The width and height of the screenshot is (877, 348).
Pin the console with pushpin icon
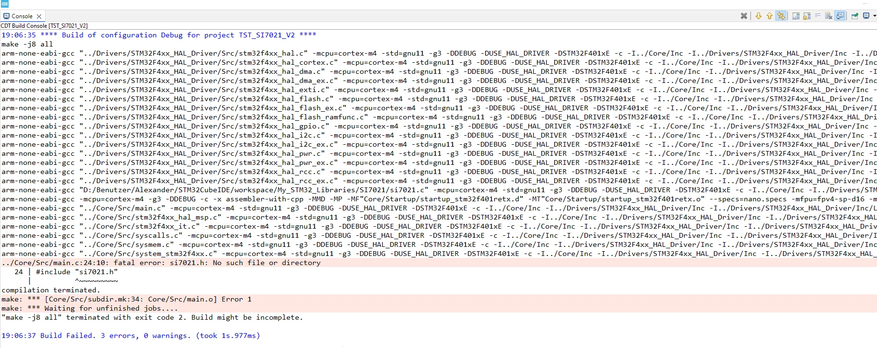pos(854,16)
